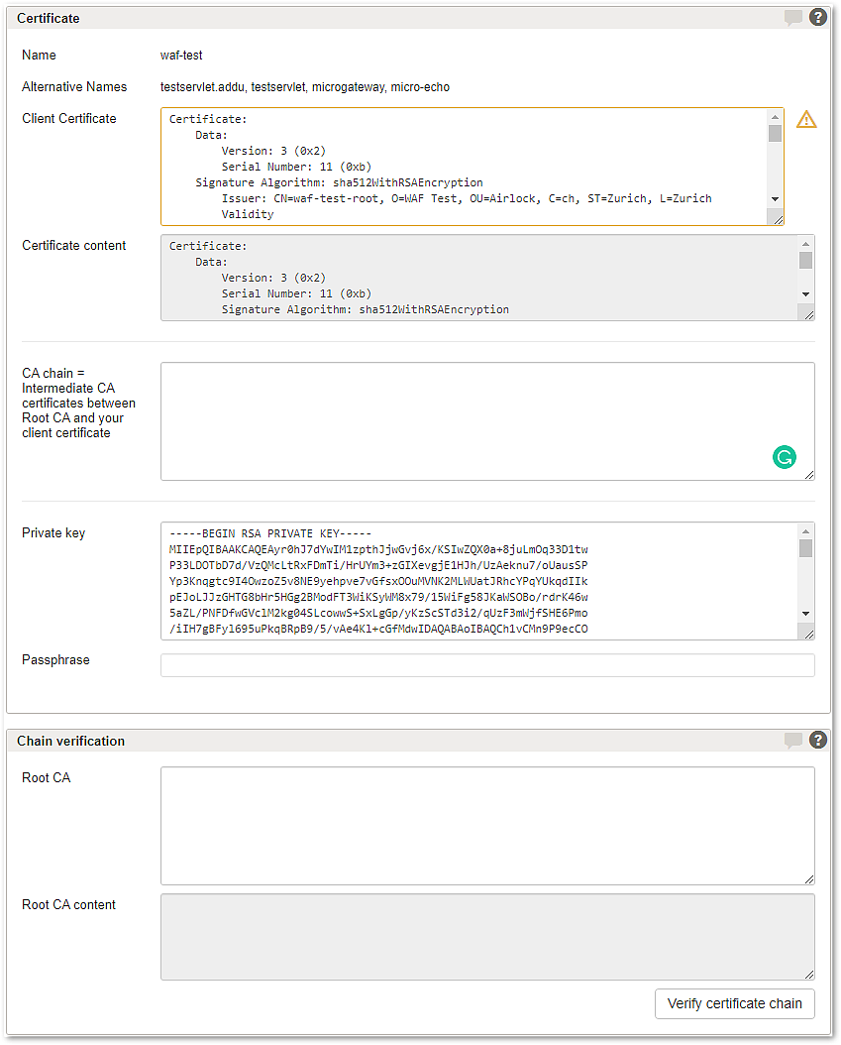This screenshot has height=1045, width=841.
Task: Click the 'Alternative Names' label
Action: [74, 86]
